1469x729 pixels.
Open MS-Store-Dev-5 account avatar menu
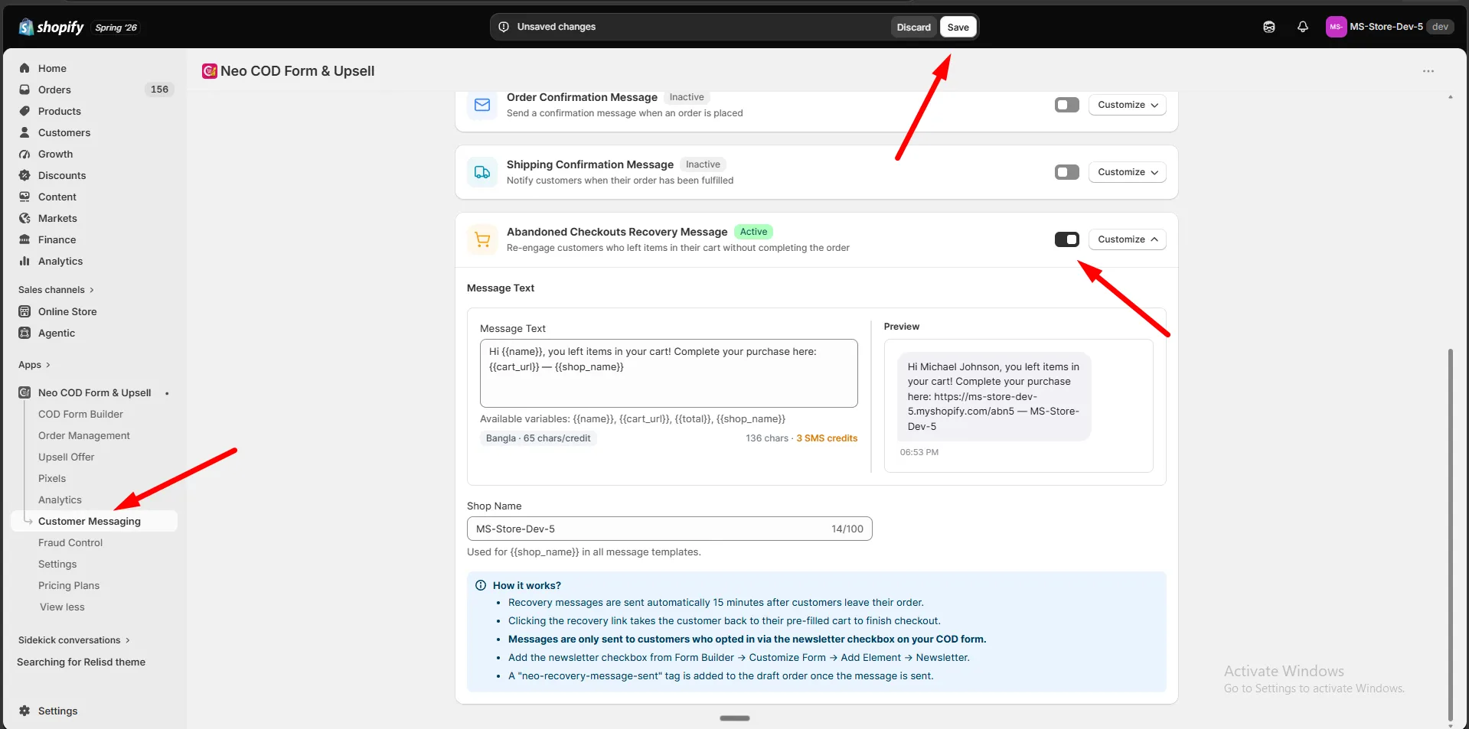coord(1336,27)
